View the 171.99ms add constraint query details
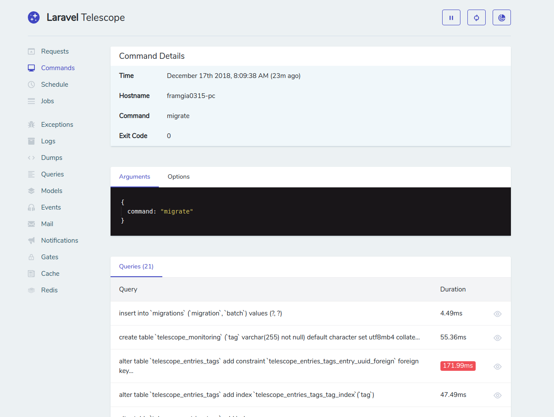The width and height of the screenshot is (554, 417). (x=497, y=366)
